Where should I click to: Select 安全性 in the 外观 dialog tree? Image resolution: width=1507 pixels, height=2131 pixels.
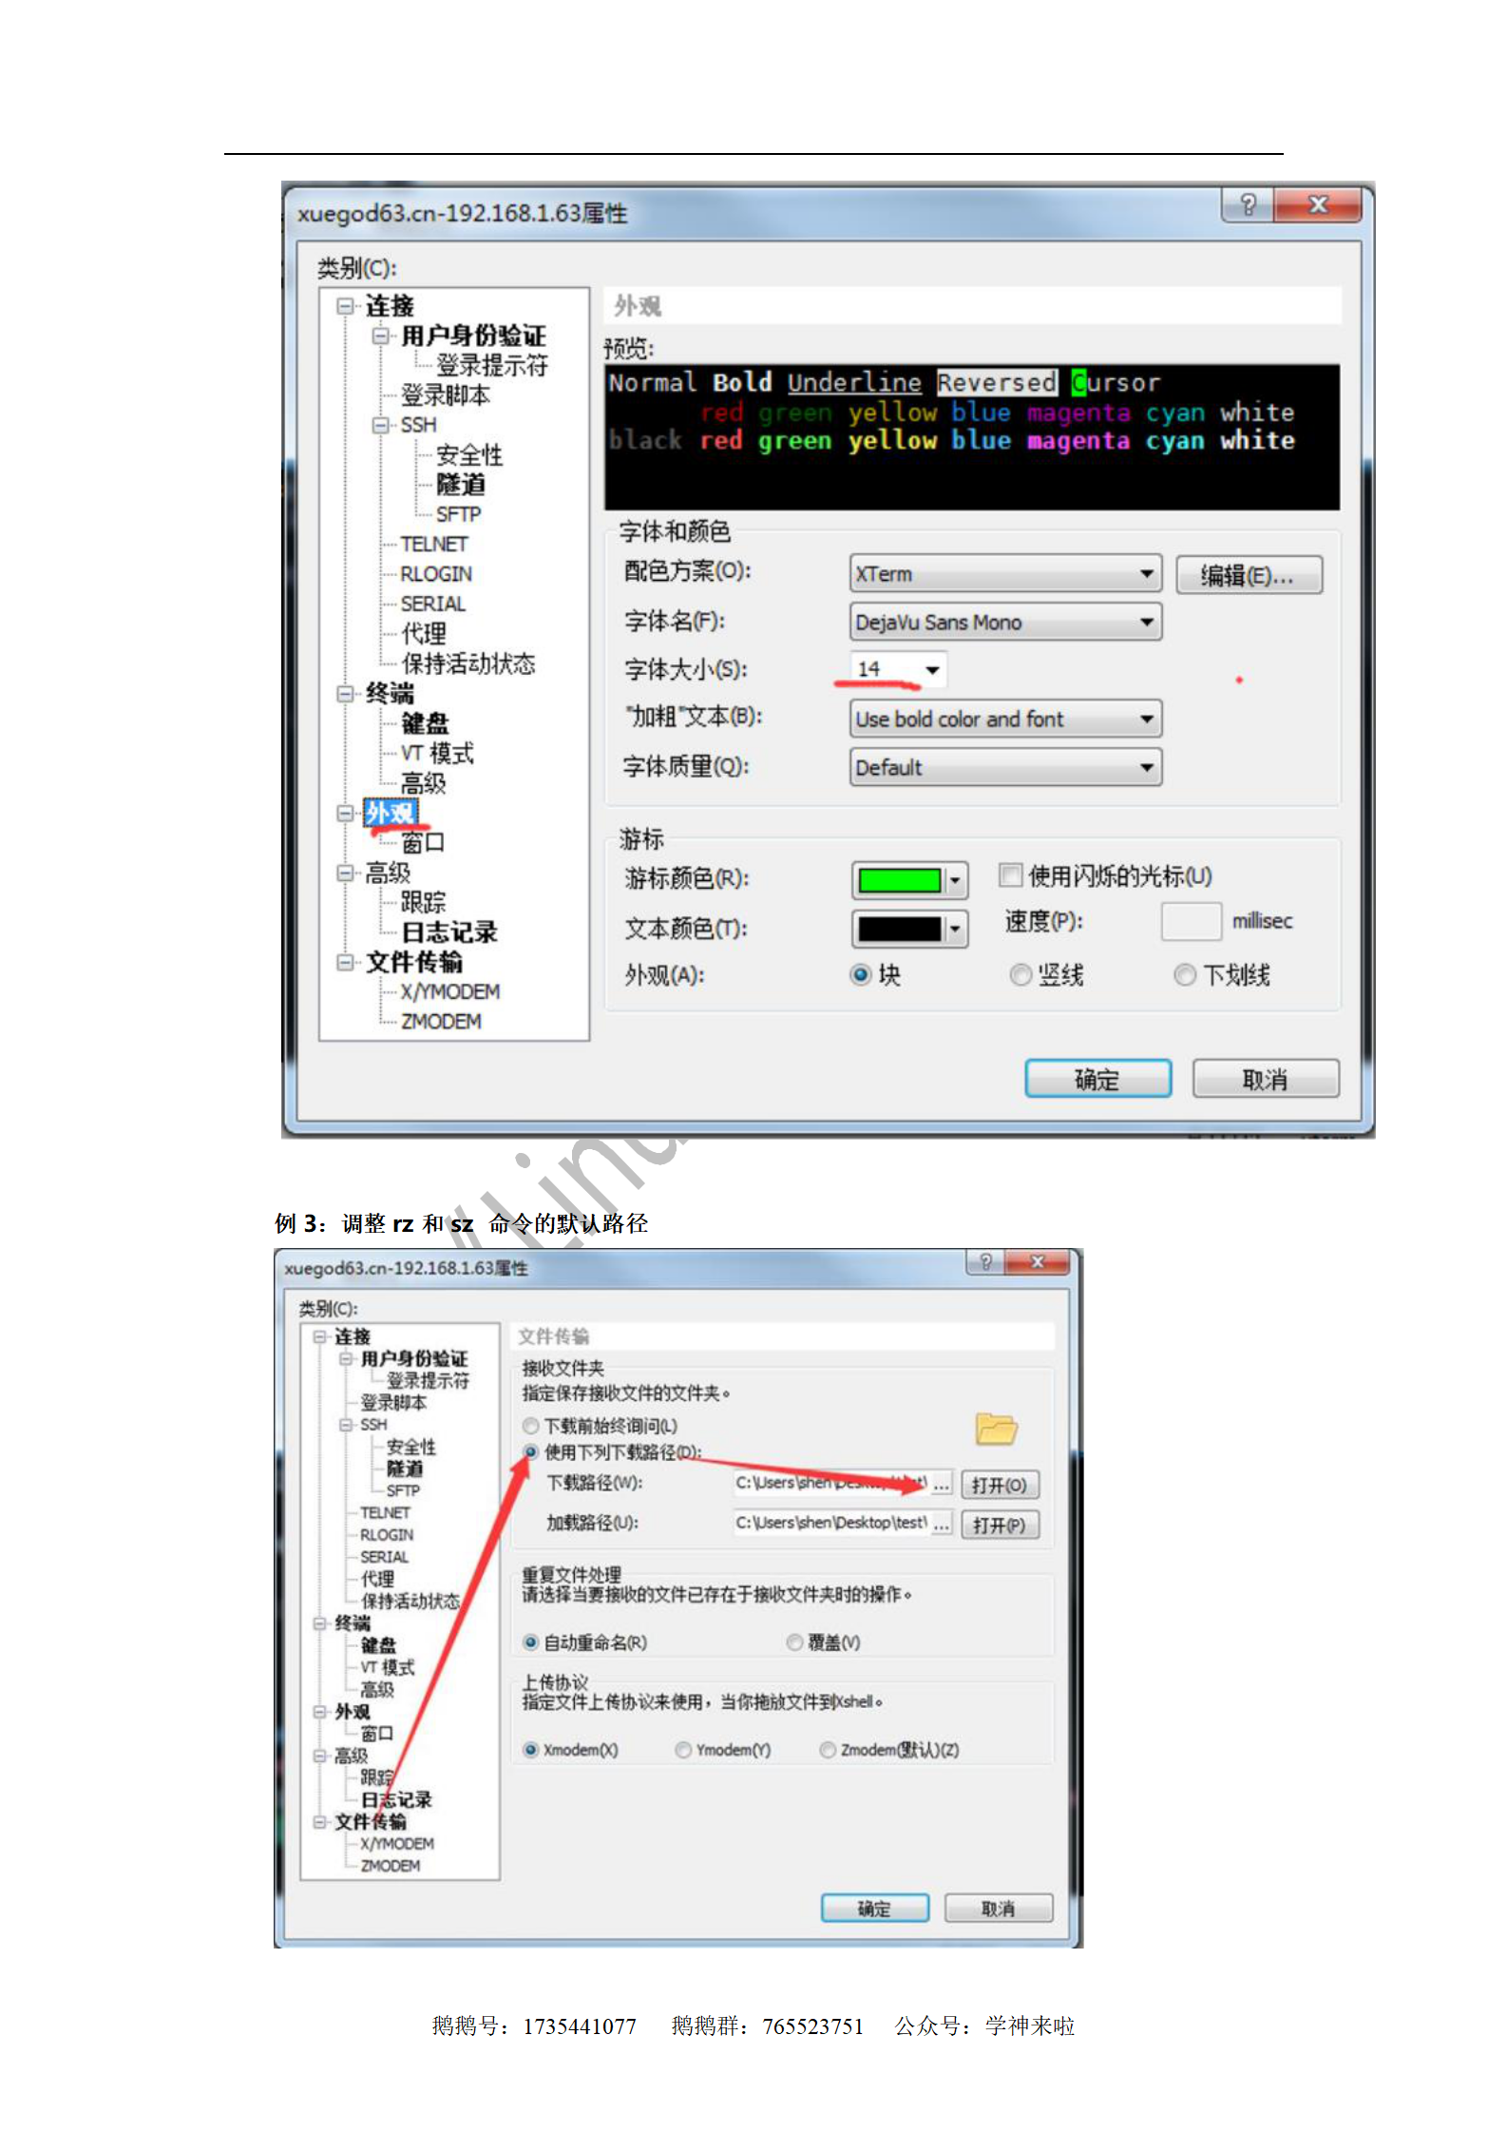click(469, 455)
